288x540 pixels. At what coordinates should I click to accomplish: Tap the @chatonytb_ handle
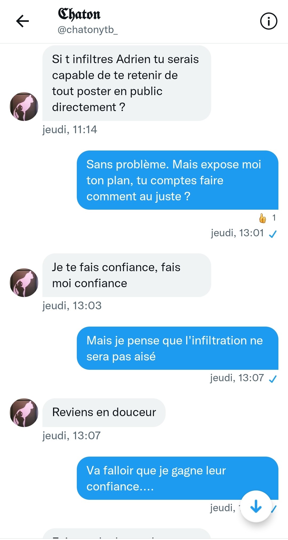click(x=88, y=30)
